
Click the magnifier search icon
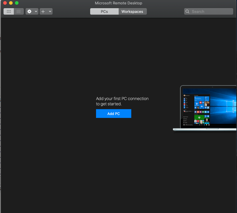187,11
